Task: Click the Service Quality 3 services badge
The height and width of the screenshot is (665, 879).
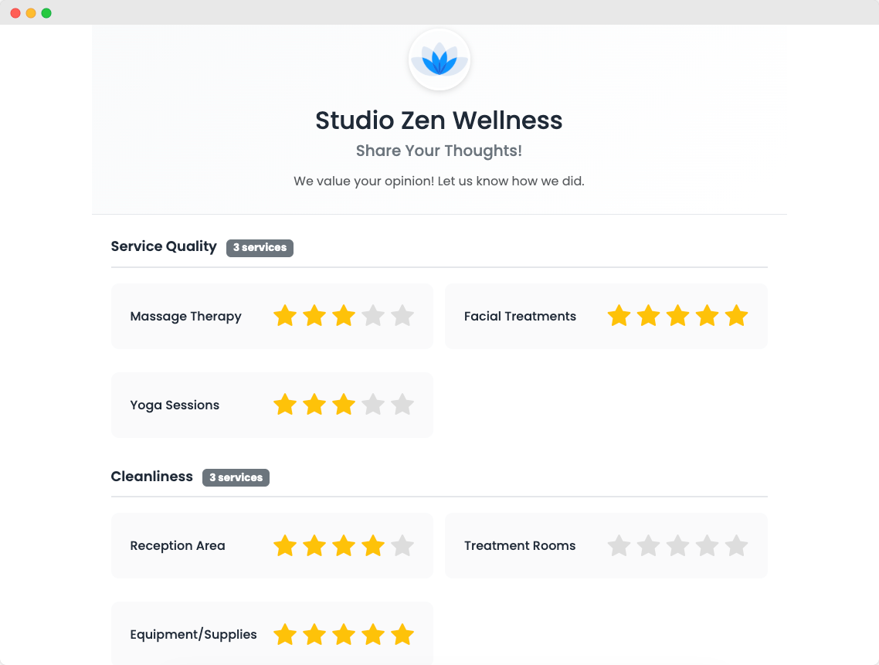Action: (x=260, y=248)
